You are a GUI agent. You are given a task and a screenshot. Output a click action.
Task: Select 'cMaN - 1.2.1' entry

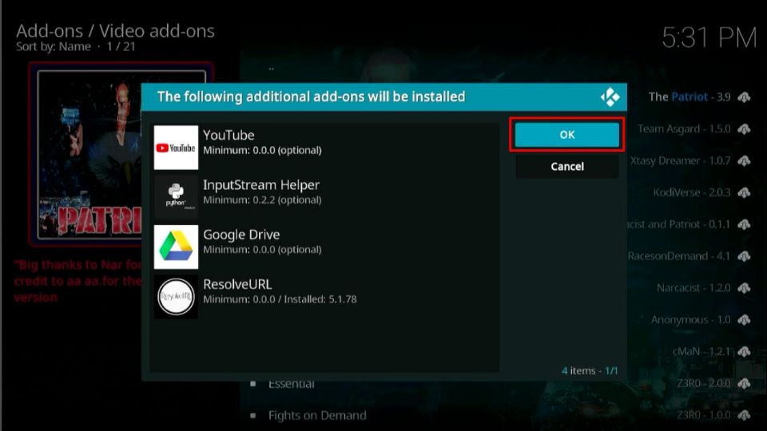[x=701, y=351]
